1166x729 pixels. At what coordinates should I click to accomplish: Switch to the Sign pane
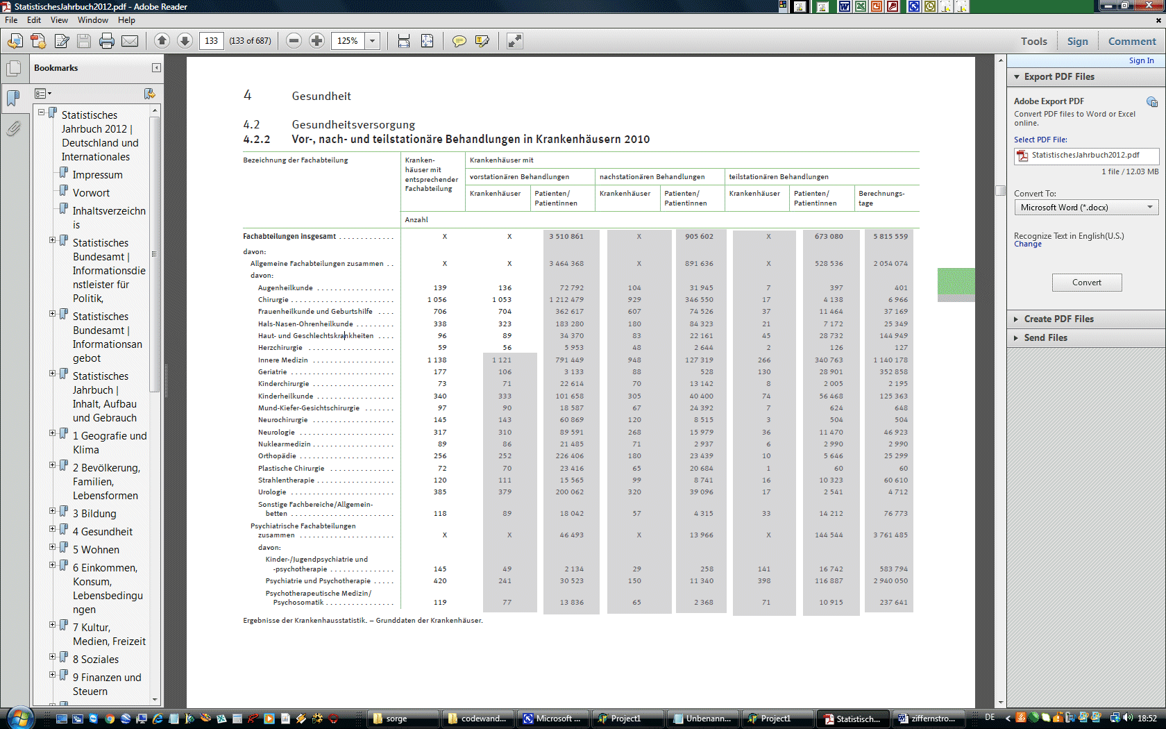(x=1077, y=42)
